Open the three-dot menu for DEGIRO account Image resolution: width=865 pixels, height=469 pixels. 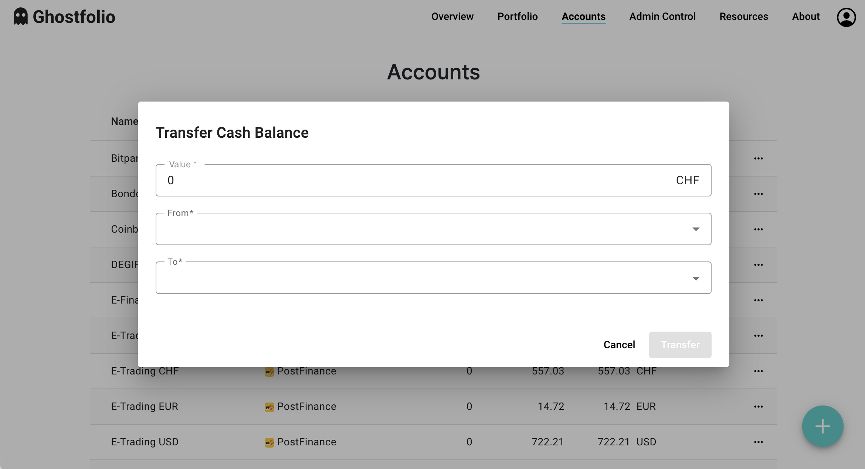pyautogui.click(x=759, y=264)
